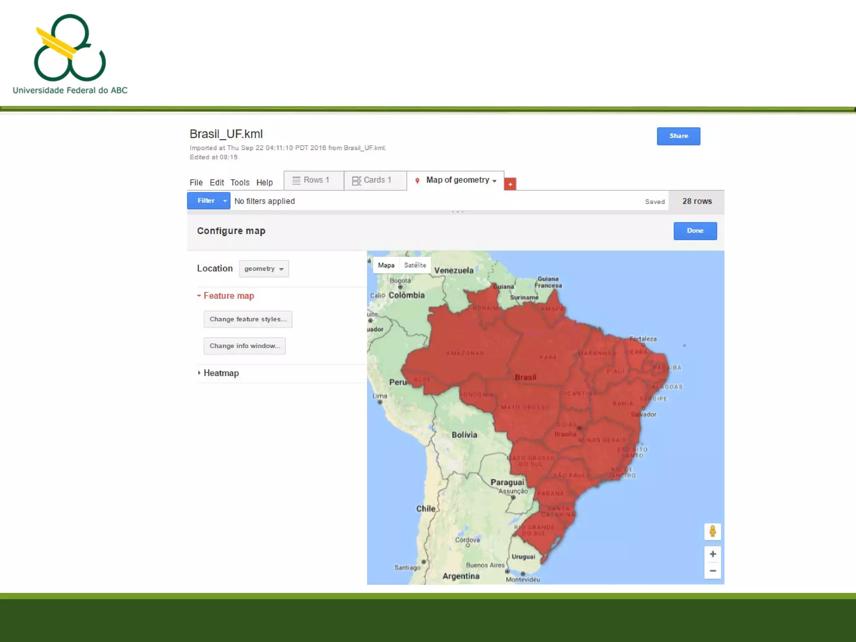The height and width of the screenshot is (642, 856).
Task: Click the red map pin tab icon
Action: (417, 181)
